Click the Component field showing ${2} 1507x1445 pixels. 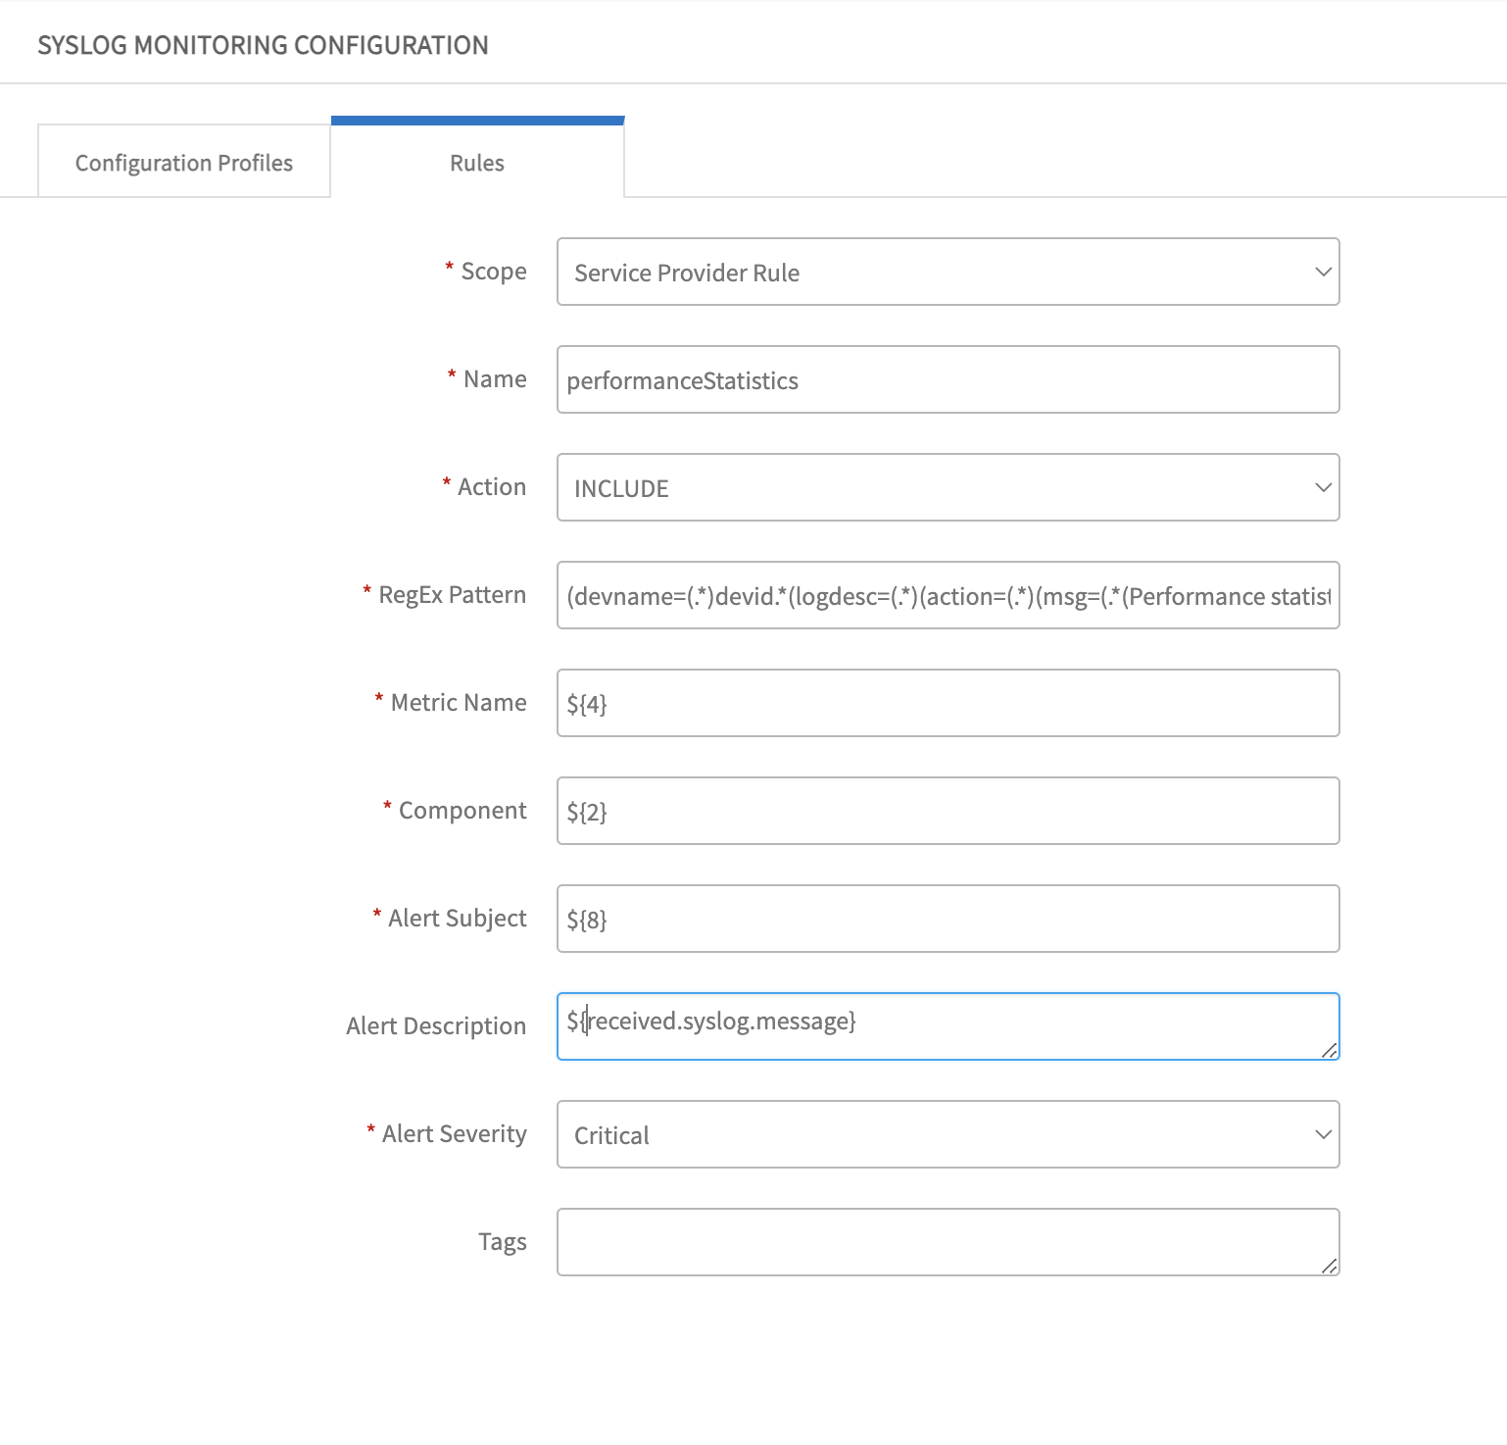(947, 811)
